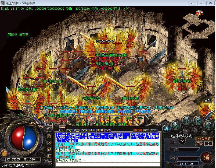Click the red-blue HP/MP orb
216x168 pixels.
tap(24, 138)
